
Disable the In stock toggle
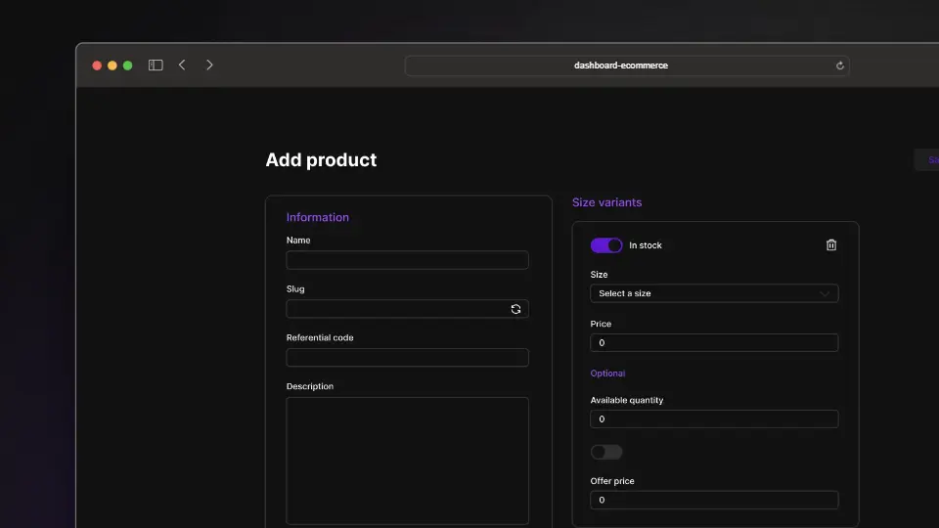tap(606, 245)
